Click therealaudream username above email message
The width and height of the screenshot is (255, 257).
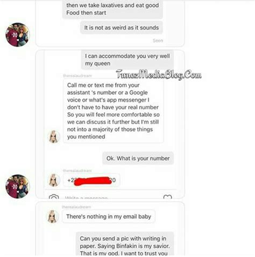click(x=76, y=207)
